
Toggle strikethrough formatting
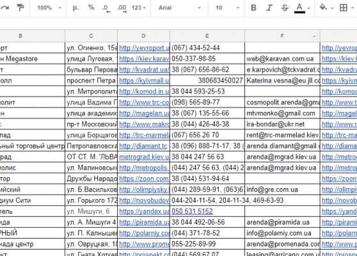[285, 8]
